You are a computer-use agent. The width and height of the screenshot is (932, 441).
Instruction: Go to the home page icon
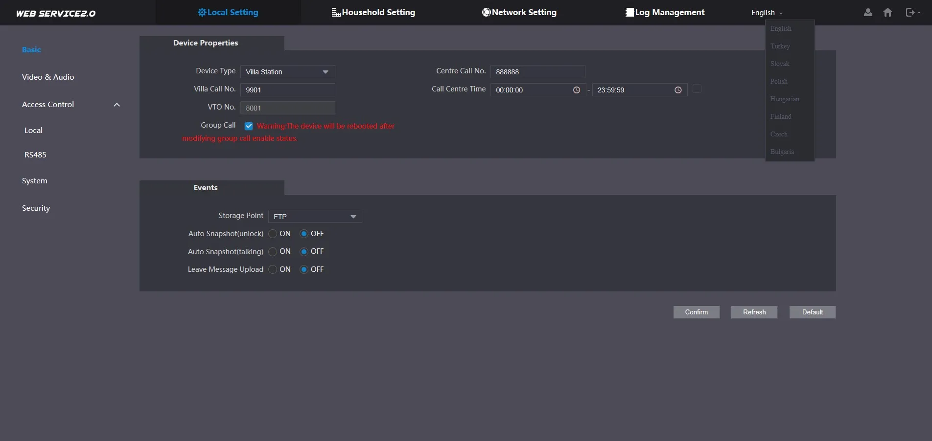point(887,12)
